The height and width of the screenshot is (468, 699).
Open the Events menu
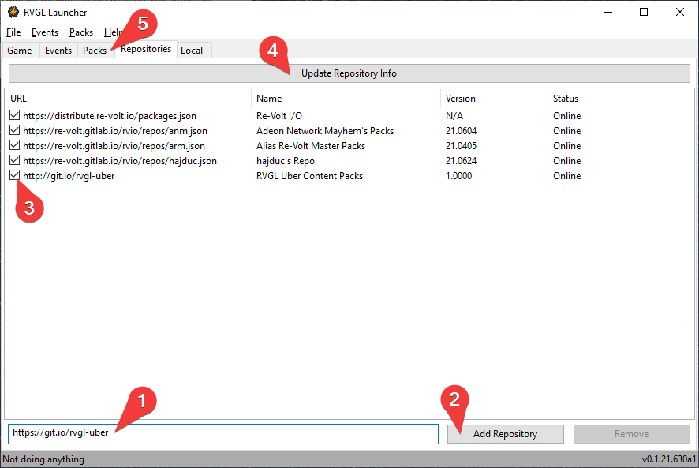point(45,32)
